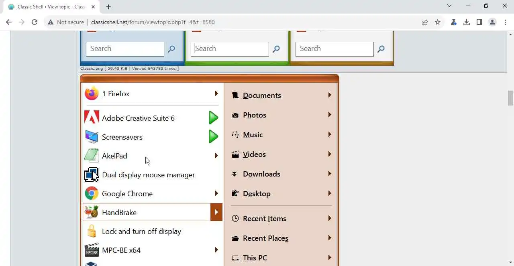Expand the Screensavers green arrow
This screenshot has width=514, height=266.
pos(213,137)
